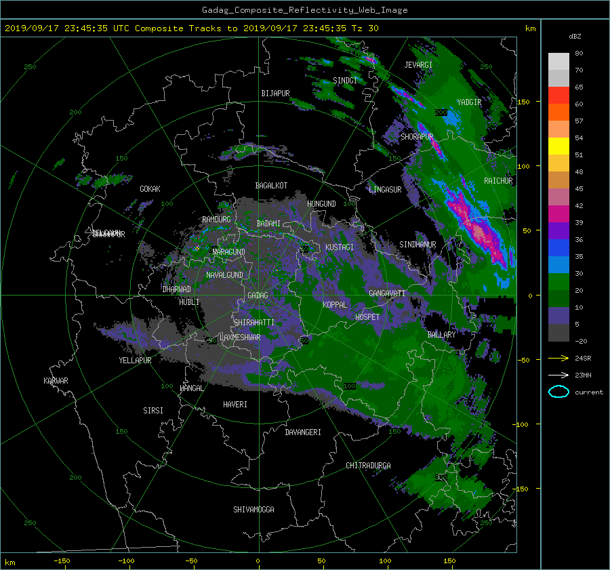Click the light gray 70-80 dBZ swatch
Viewport: 610px width, 570px height.
tap(558, 62)
